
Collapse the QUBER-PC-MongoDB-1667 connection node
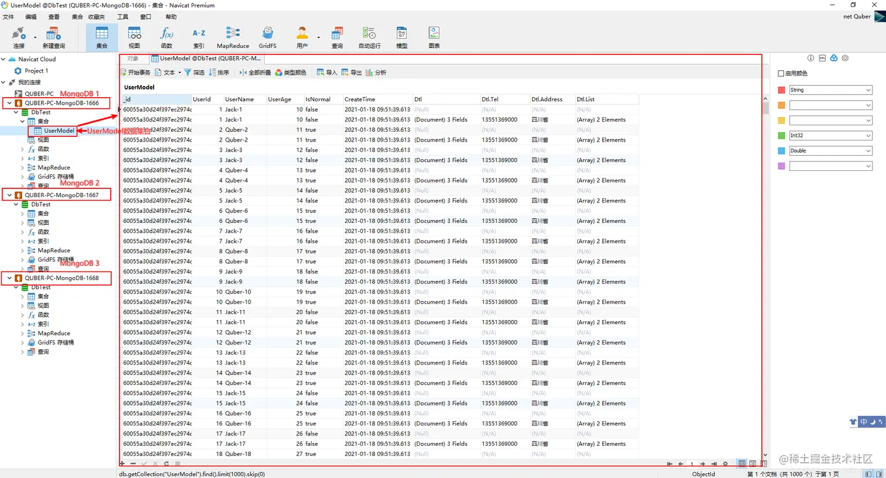[x=9, y=195]
